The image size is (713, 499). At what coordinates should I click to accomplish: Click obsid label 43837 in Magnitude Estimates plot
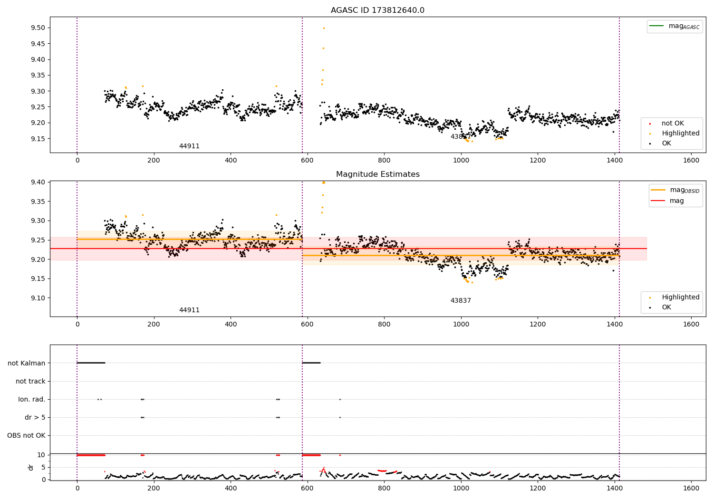point(461,301)
